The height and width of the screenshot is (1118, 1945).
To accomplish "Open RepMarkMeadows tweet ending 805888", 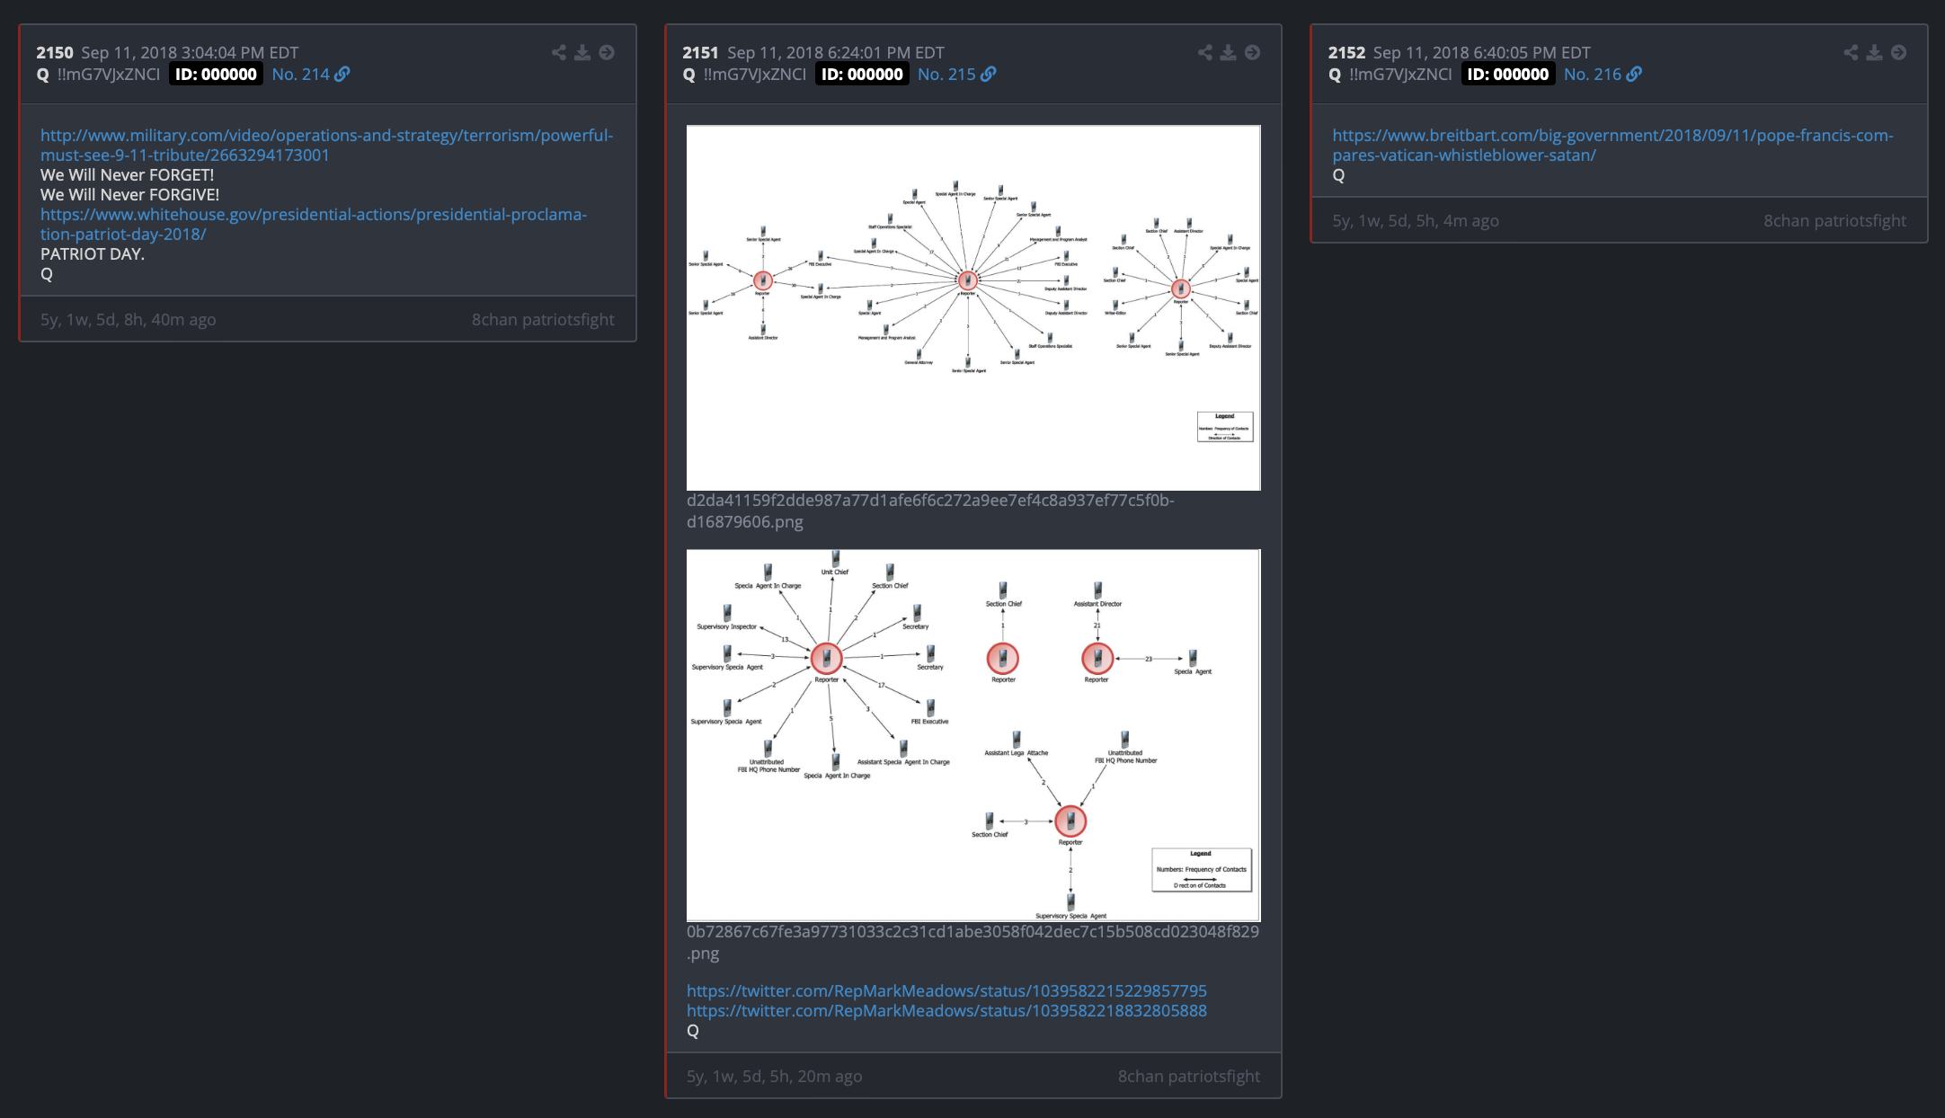I will click(946, 1010).
